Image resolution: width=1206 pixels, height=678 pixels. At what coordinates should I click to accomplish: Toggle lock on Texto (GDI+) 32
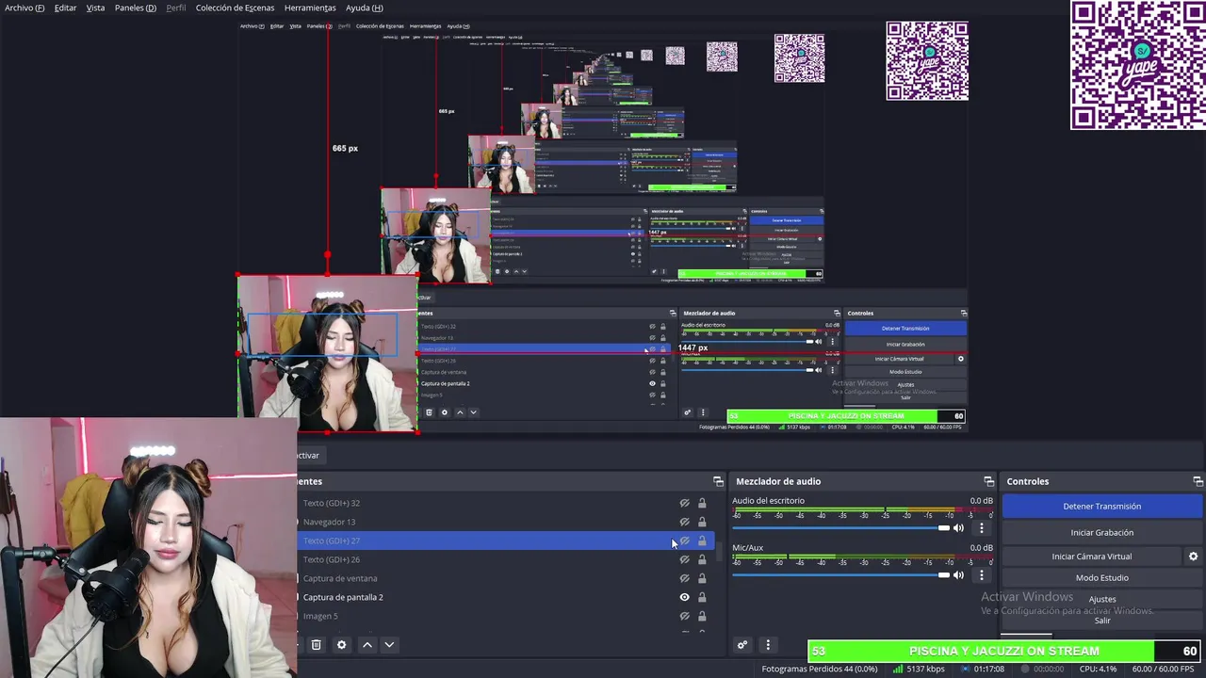(702, 503)
